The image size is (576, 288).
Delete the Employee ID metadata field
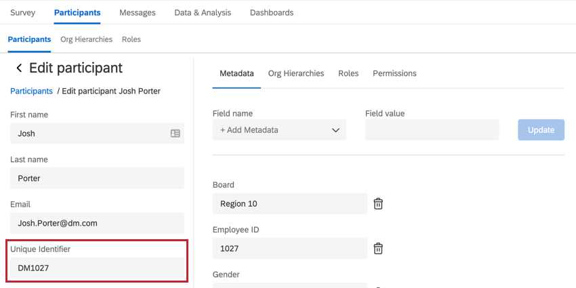coord(378,248)
